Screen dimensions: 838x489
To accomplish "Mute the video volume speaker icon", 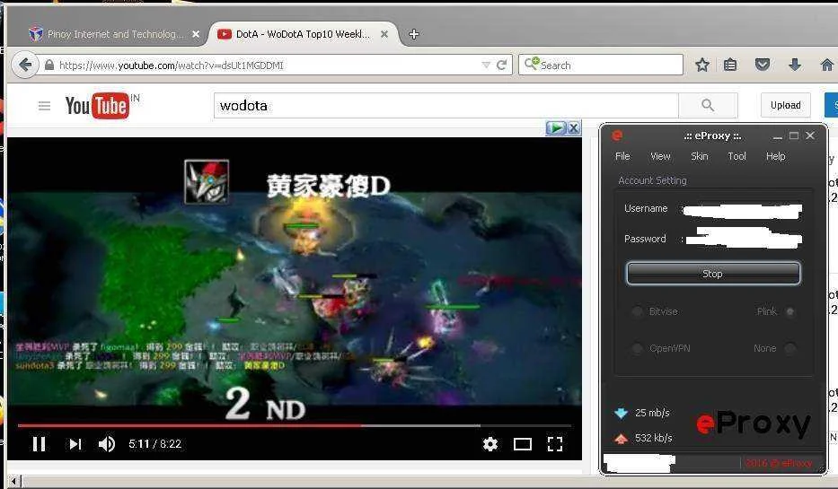I will tap(107, 443).
